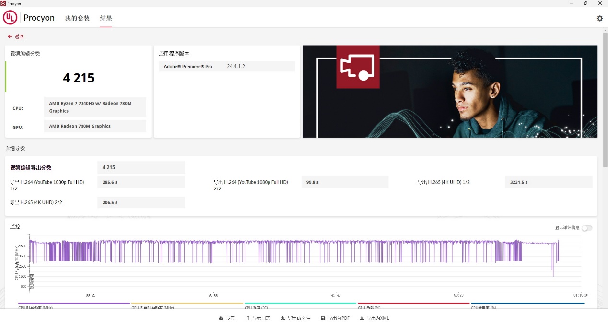Image resolution: width=608 pixels, height=327 pixels.
Task: Click the Adobe Premiere Pro version row
Action: [227, 66]
